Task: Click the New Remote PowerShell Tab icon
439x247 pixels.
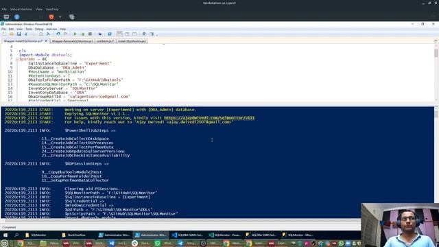Action: 100,34
